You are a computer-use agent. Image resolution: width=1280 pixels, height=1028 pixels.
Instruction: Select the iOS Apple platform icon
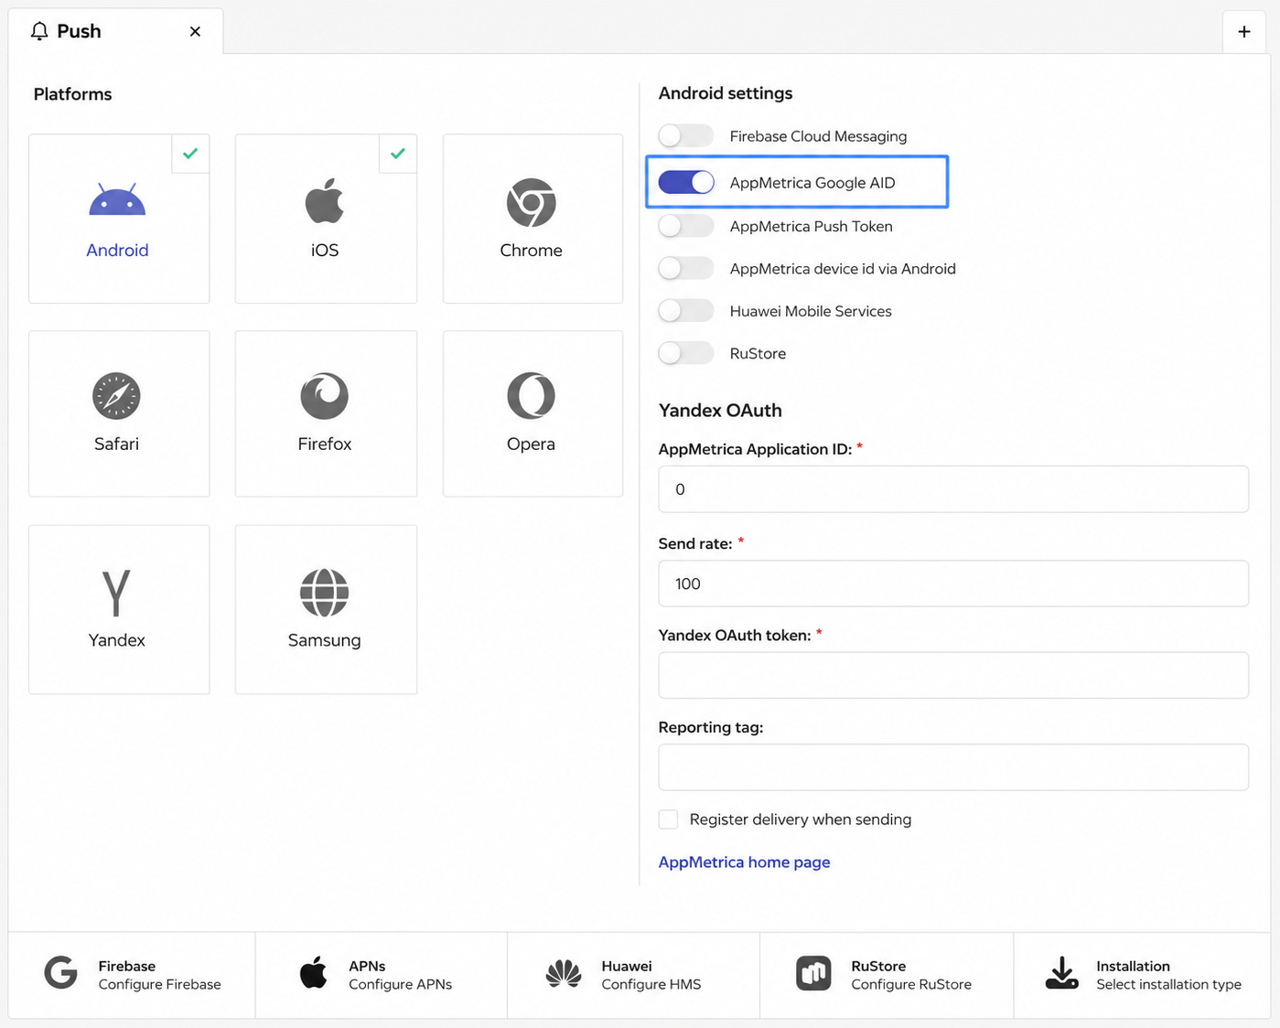coord(325,200)
